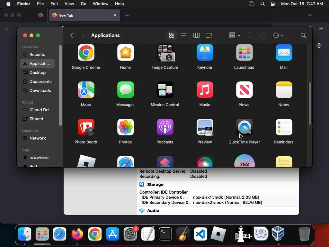The width and height of the screenshot is (329, 247).
Task: Open the Music app
Action: (205, 90)
